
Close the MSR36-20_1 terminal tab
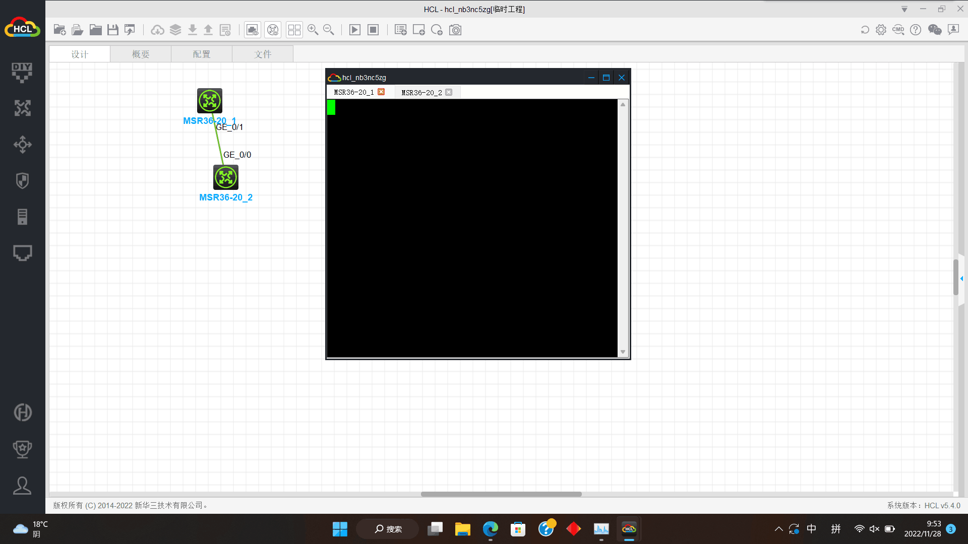point(382,92)
